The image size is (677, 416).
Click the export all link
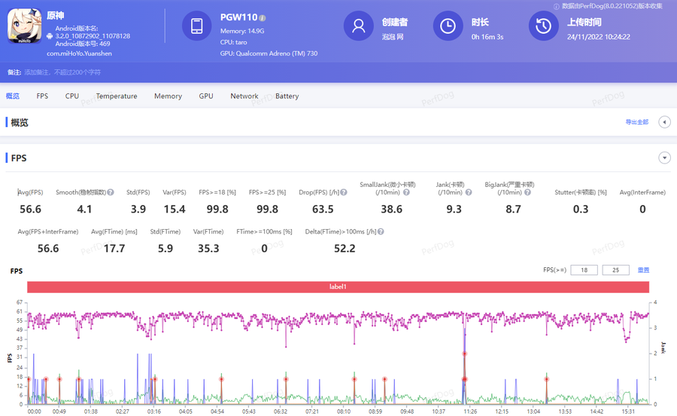636,122
